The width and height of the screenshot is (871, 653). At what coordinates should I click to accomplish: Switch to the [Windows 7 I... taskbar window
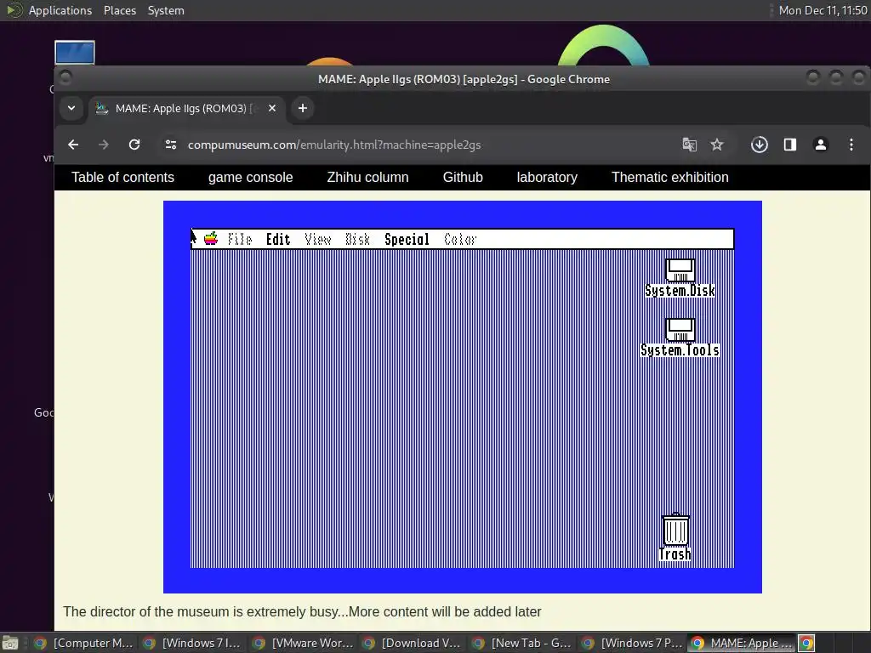192,643
